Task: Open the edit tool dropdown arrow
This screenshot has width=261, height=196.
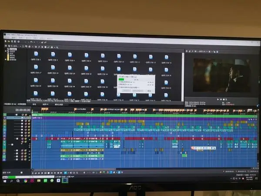Action: point(68,173)
